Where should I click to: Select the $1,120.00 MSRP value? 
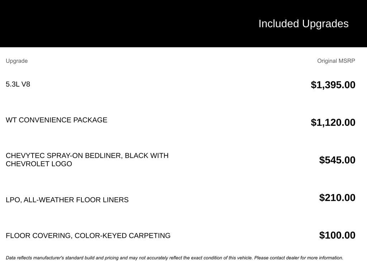coord(333,122)
